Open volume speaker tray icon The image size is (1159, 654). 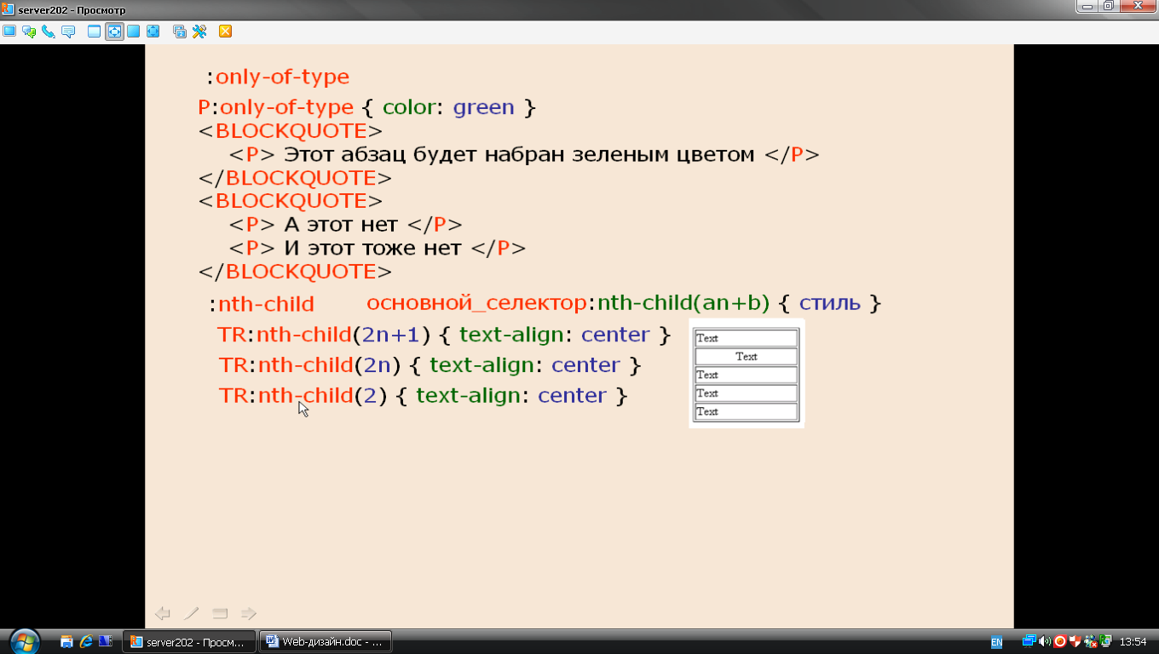[x=1045, y=642]
